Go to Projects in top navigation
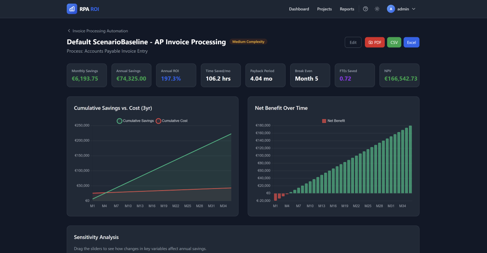This screenshot has height=253, width=487. (324, 9)
